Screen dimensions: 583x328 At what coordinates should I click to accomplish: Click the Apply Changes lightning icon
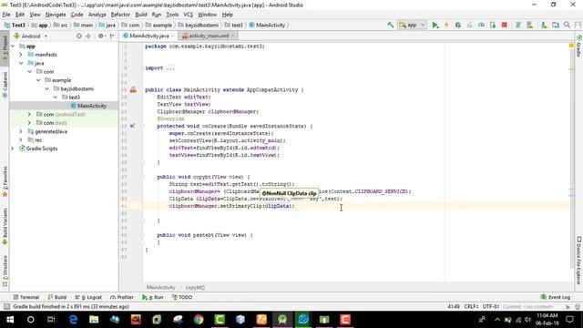(446, 25)
